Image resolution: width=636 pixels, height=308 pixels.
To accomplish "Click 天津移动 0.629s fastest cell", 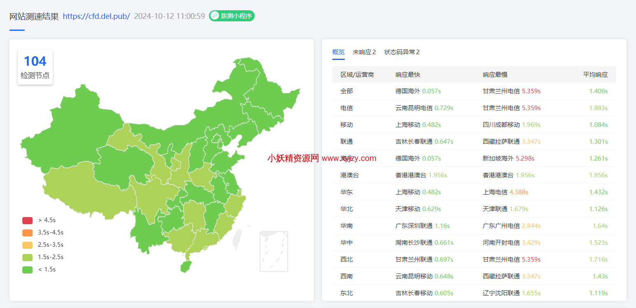I will pos(418,209).
